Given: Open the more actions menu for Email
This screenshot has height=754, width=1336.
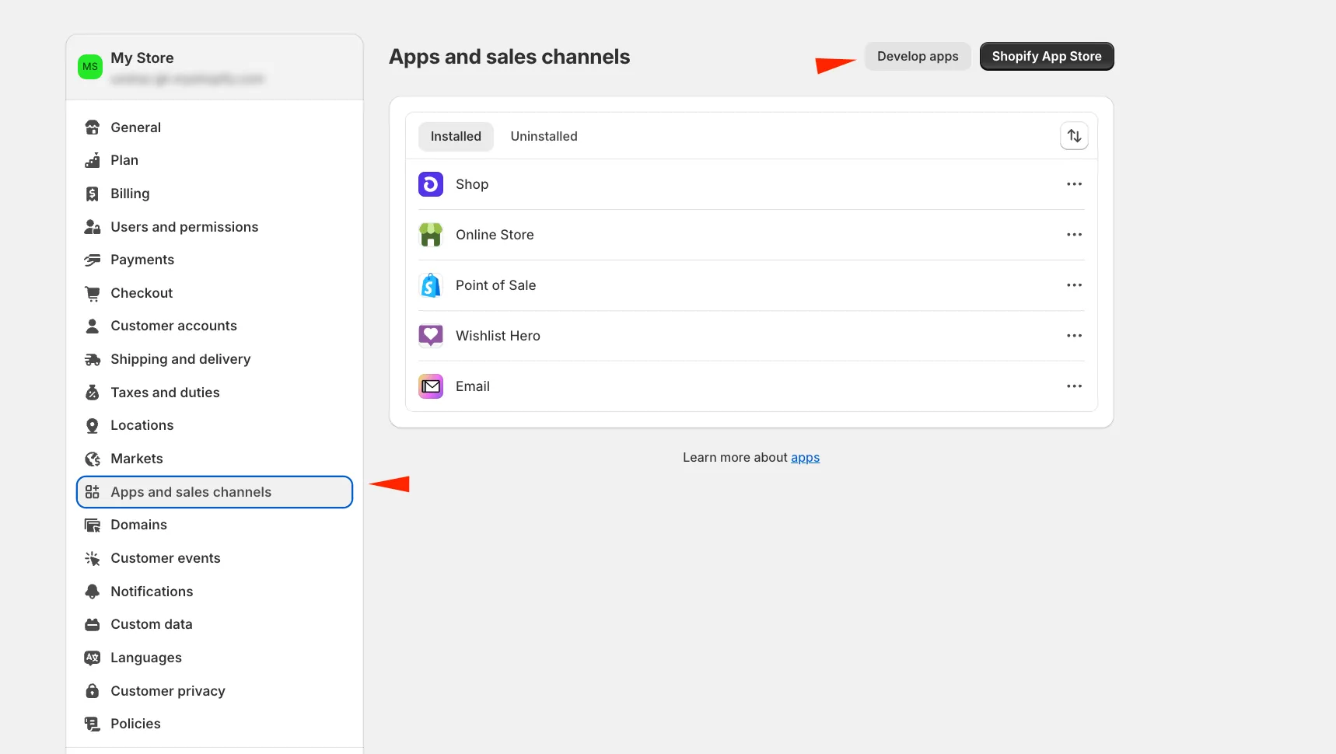Looking at the screenshot, I should click(1074, 386).
